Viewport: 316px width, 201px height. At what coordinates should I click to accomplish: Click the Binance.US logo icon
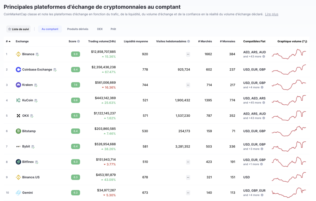[x=18, y=177]
